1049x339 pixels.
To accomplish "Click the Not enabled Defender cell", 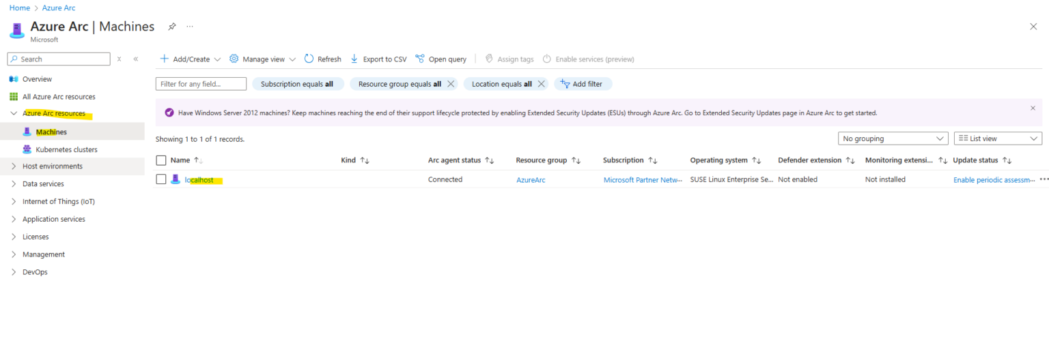I will [x=798, y=179].
